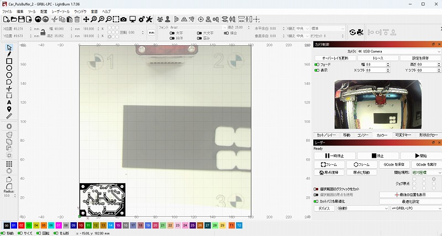Open the GRBL-LPC device dropdown

point(414,208)
